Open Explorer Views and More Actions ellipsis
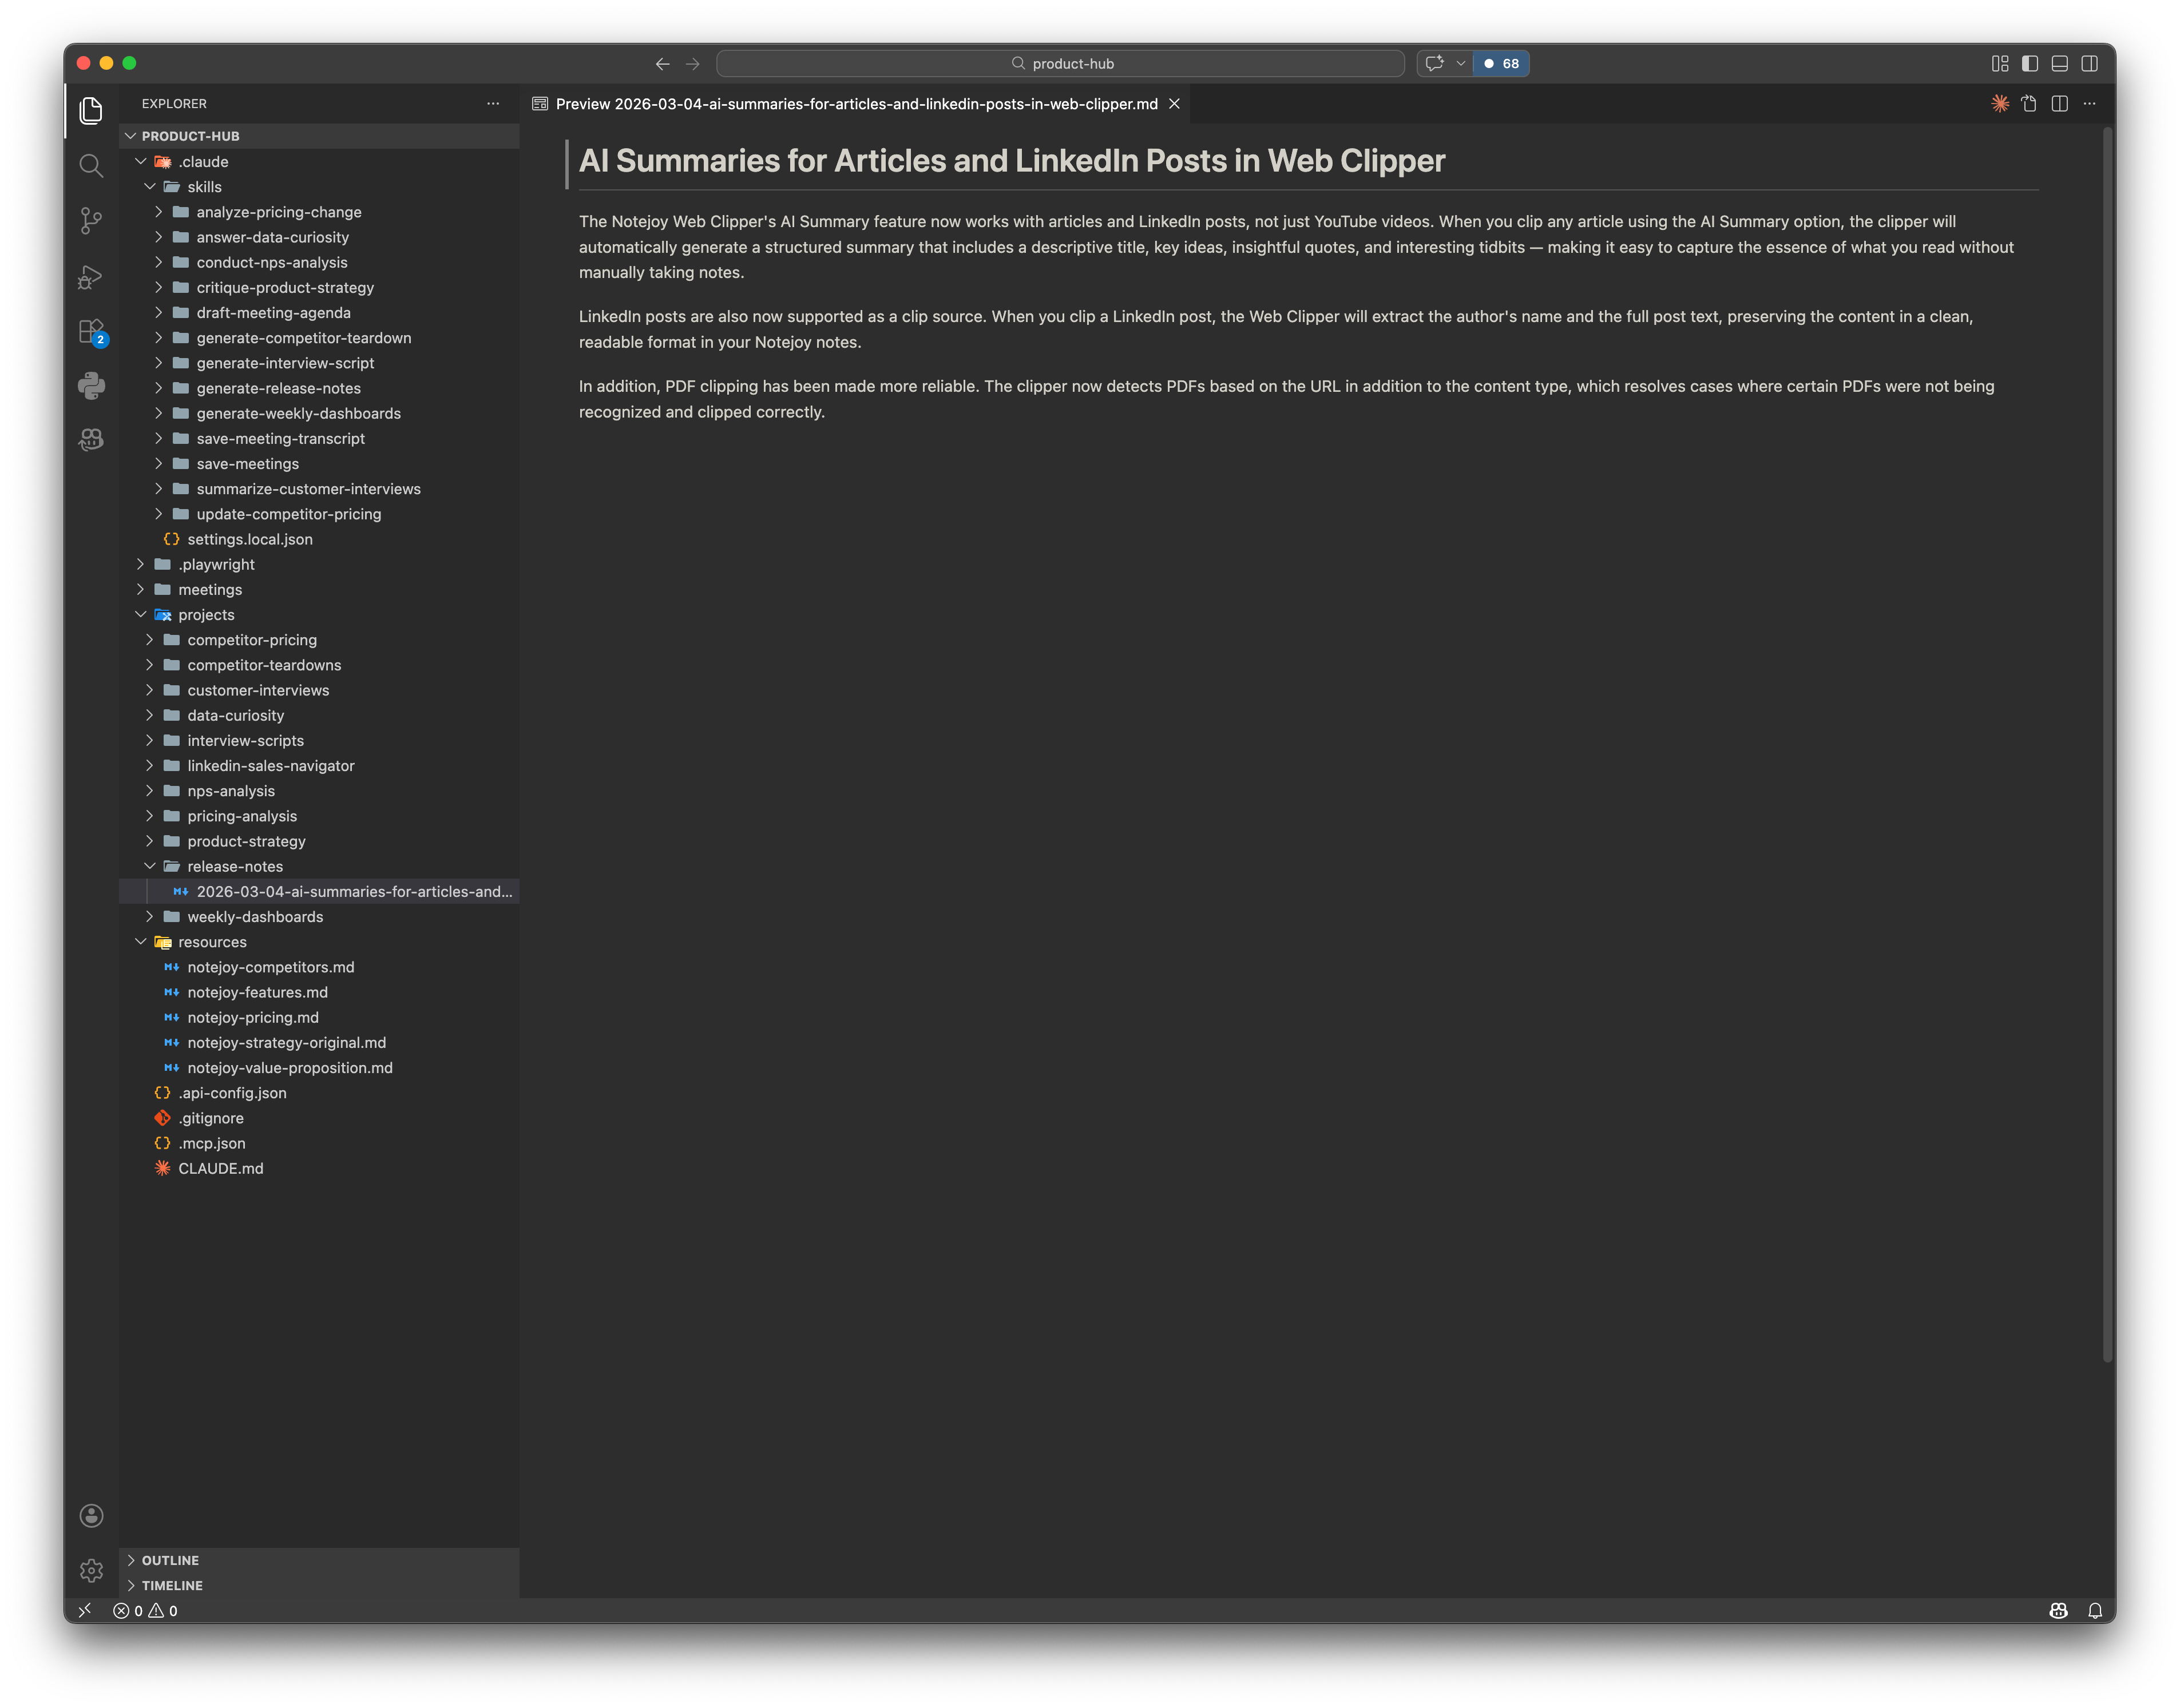Viewport: 2180px width, 1708px height. pyautogui.click(x=493, y=104)
